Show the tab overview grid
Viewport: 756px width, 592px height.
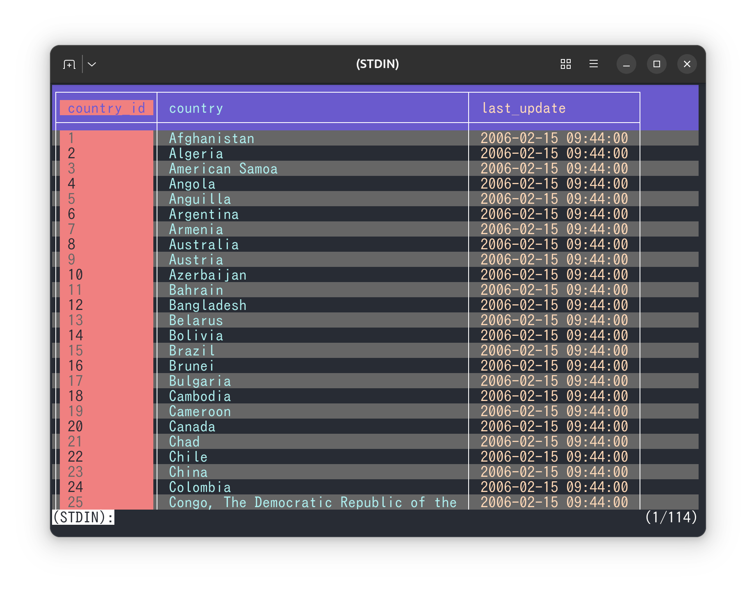tap(565, 64)
